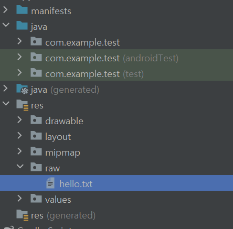
Task: Click the res resource folder icon
Action: 22,105
